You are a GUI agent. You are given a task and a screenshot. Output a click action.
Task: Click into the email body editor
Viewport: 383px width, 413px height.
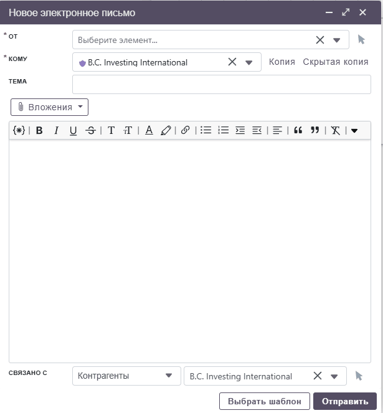pyautogui.click(x=190, y=251)
